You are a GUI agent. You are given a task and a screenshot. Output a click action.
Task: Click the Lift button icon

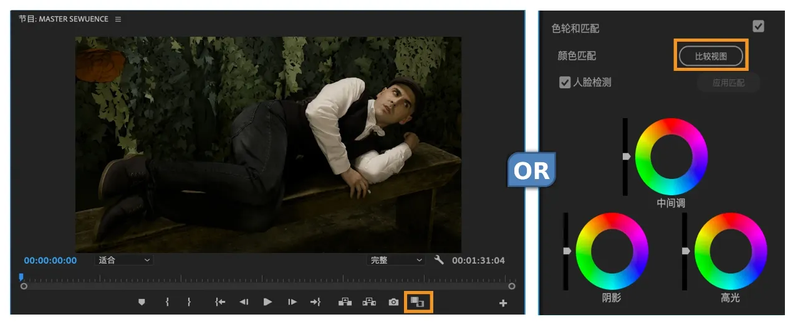(345, 302)
